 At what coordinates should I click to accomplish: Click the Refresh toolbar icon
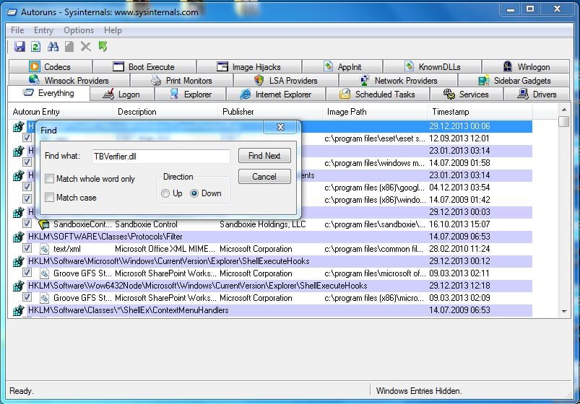tap(35, 47)
